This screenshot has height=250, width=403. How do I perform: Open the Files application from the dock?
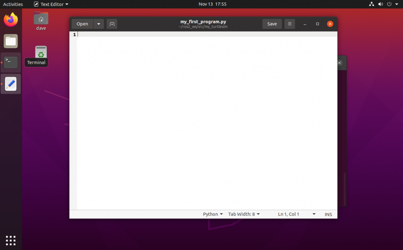(x=10, y=41)
